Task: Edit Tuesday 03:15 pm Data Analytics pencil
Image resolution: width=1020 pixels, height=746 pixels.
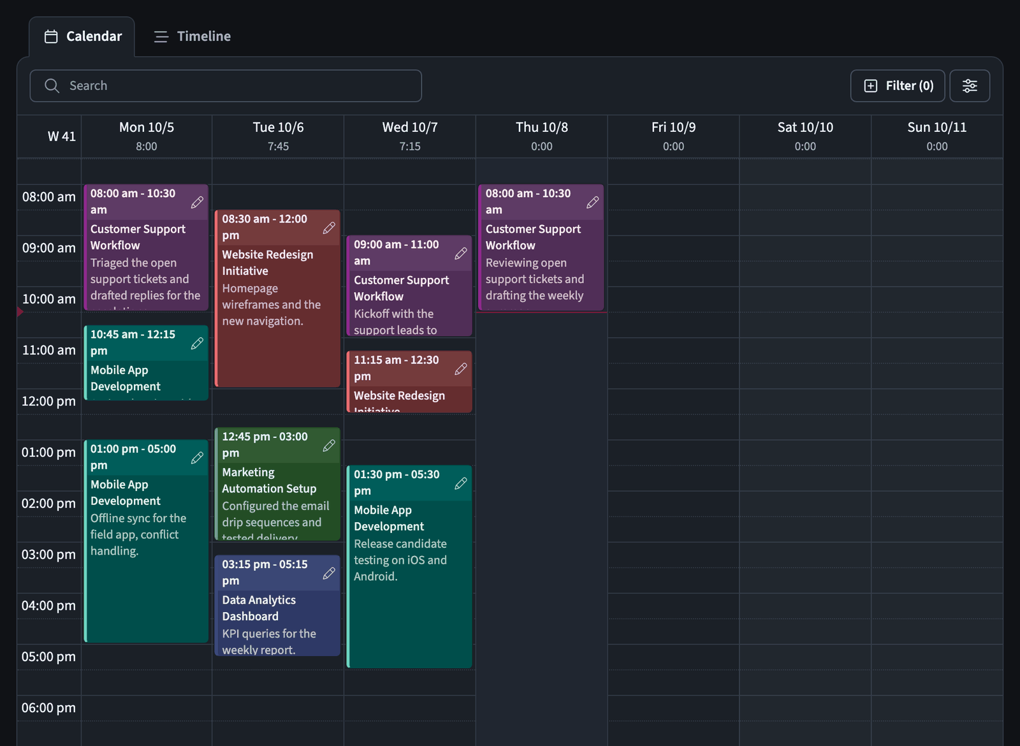Action: [329, 573]
